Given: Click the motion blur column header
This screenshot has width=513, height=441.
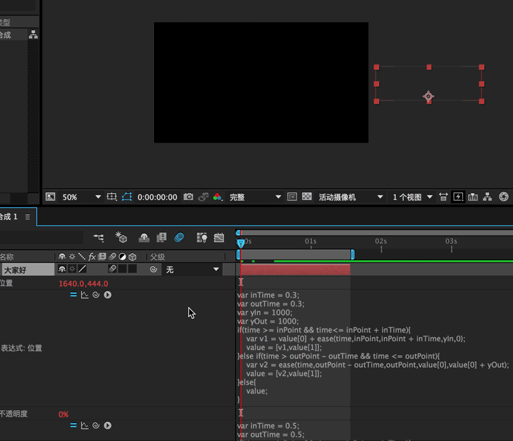Looking at the screenshot, I should [x=113, y=256].
